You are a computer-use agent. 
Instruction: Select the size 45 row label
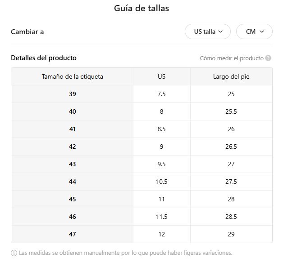tap(73, 199)
